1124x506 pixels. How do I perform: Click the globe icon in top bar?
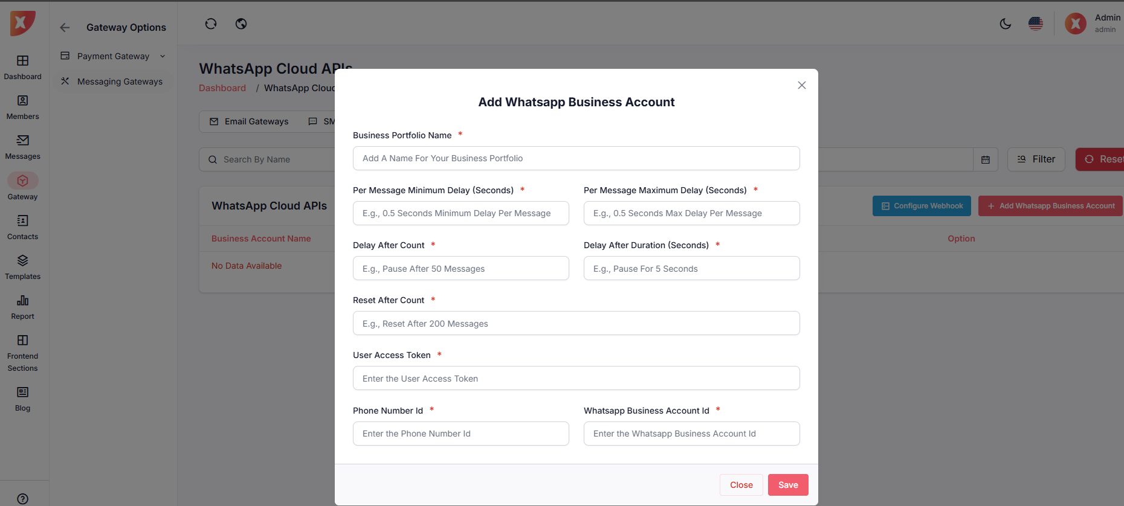coord(241,24)
